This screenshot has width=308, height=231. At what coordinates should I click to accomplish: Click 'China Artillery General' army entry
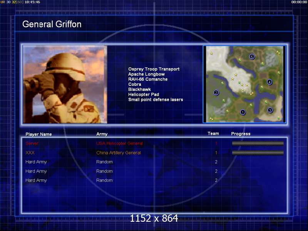click(x=119, y=153)
